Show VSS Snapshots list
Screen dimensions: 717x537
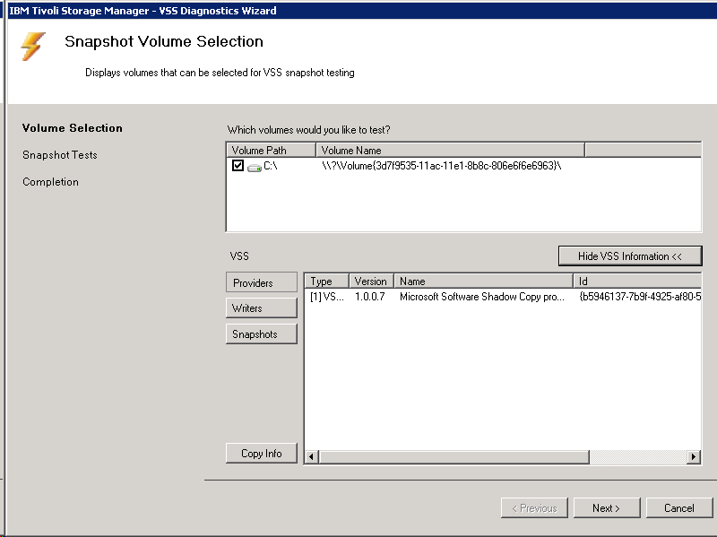(x=261, y=334)
